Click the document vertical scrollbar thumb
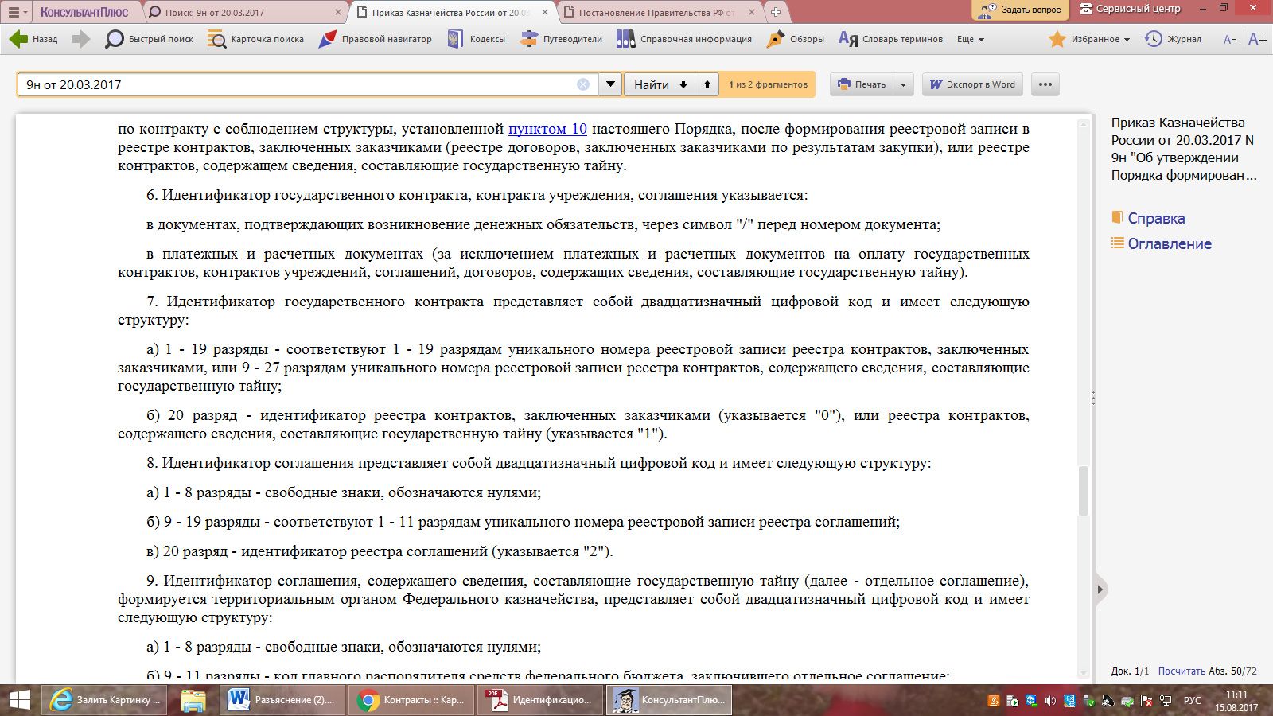 (1084, 491)
